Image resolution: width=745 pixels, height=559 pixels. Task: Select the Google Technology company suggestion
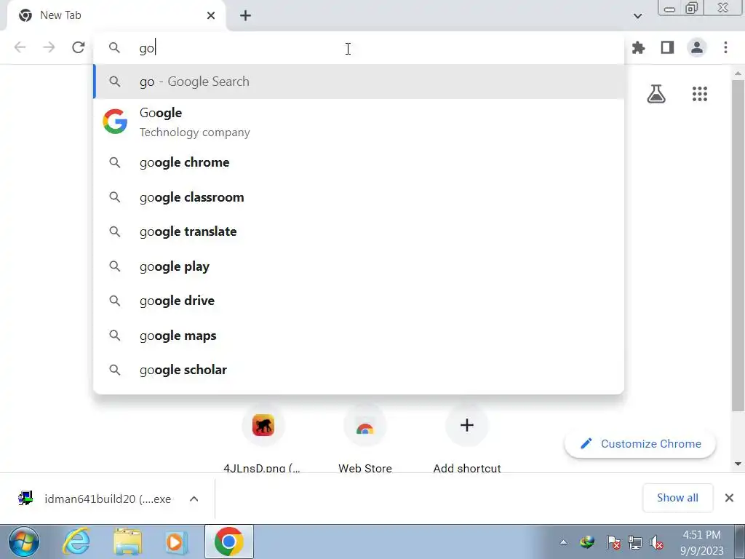[359, 122]
